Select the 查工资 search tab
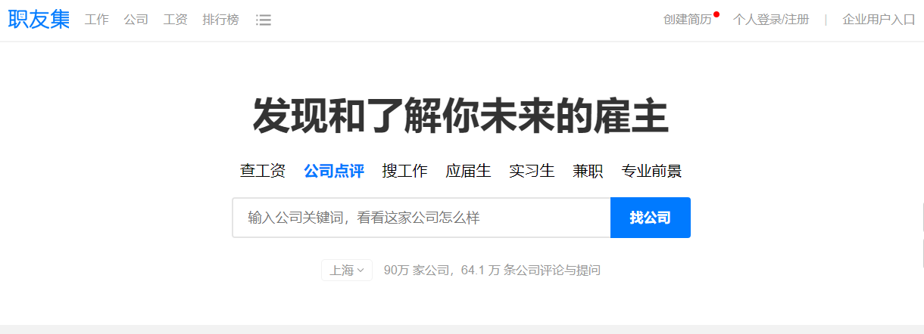The width and height of the screenshot is (924, 334). [x=263, y=171]
